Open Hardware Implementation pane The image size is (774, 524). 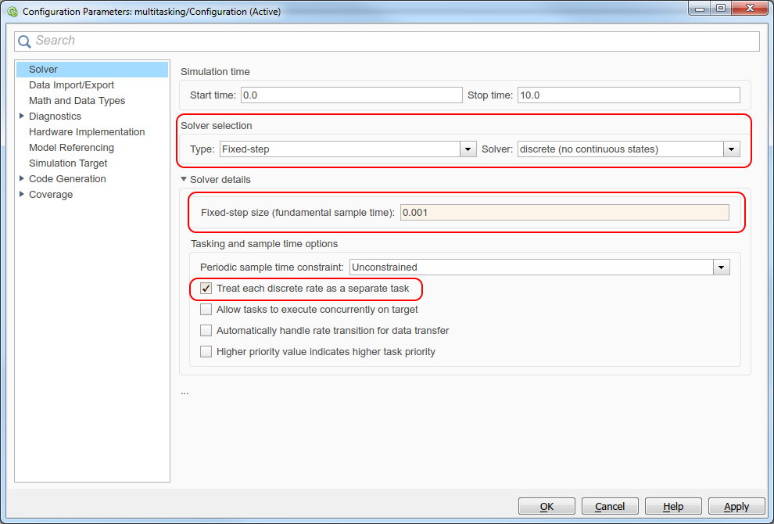(87, 132)
